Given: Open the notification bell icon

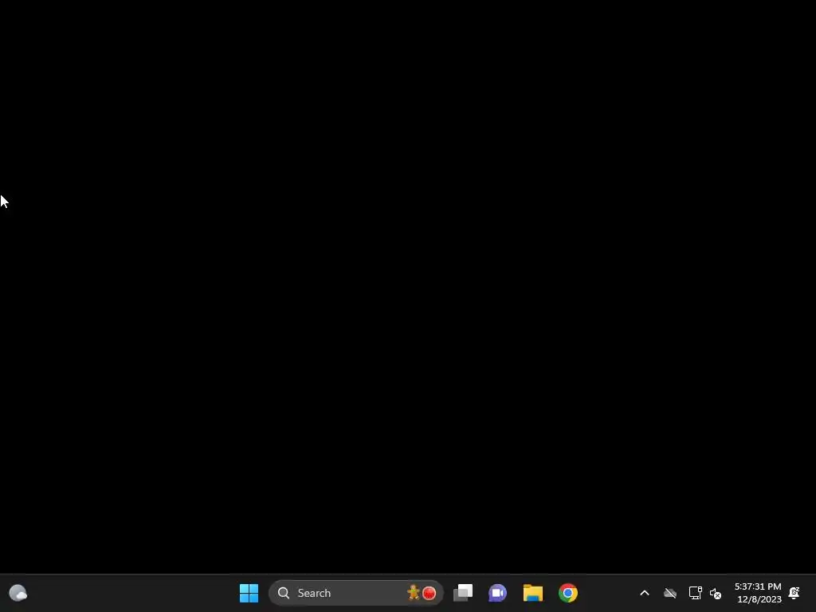Looking at the screenshot, I should click(794, 593).
